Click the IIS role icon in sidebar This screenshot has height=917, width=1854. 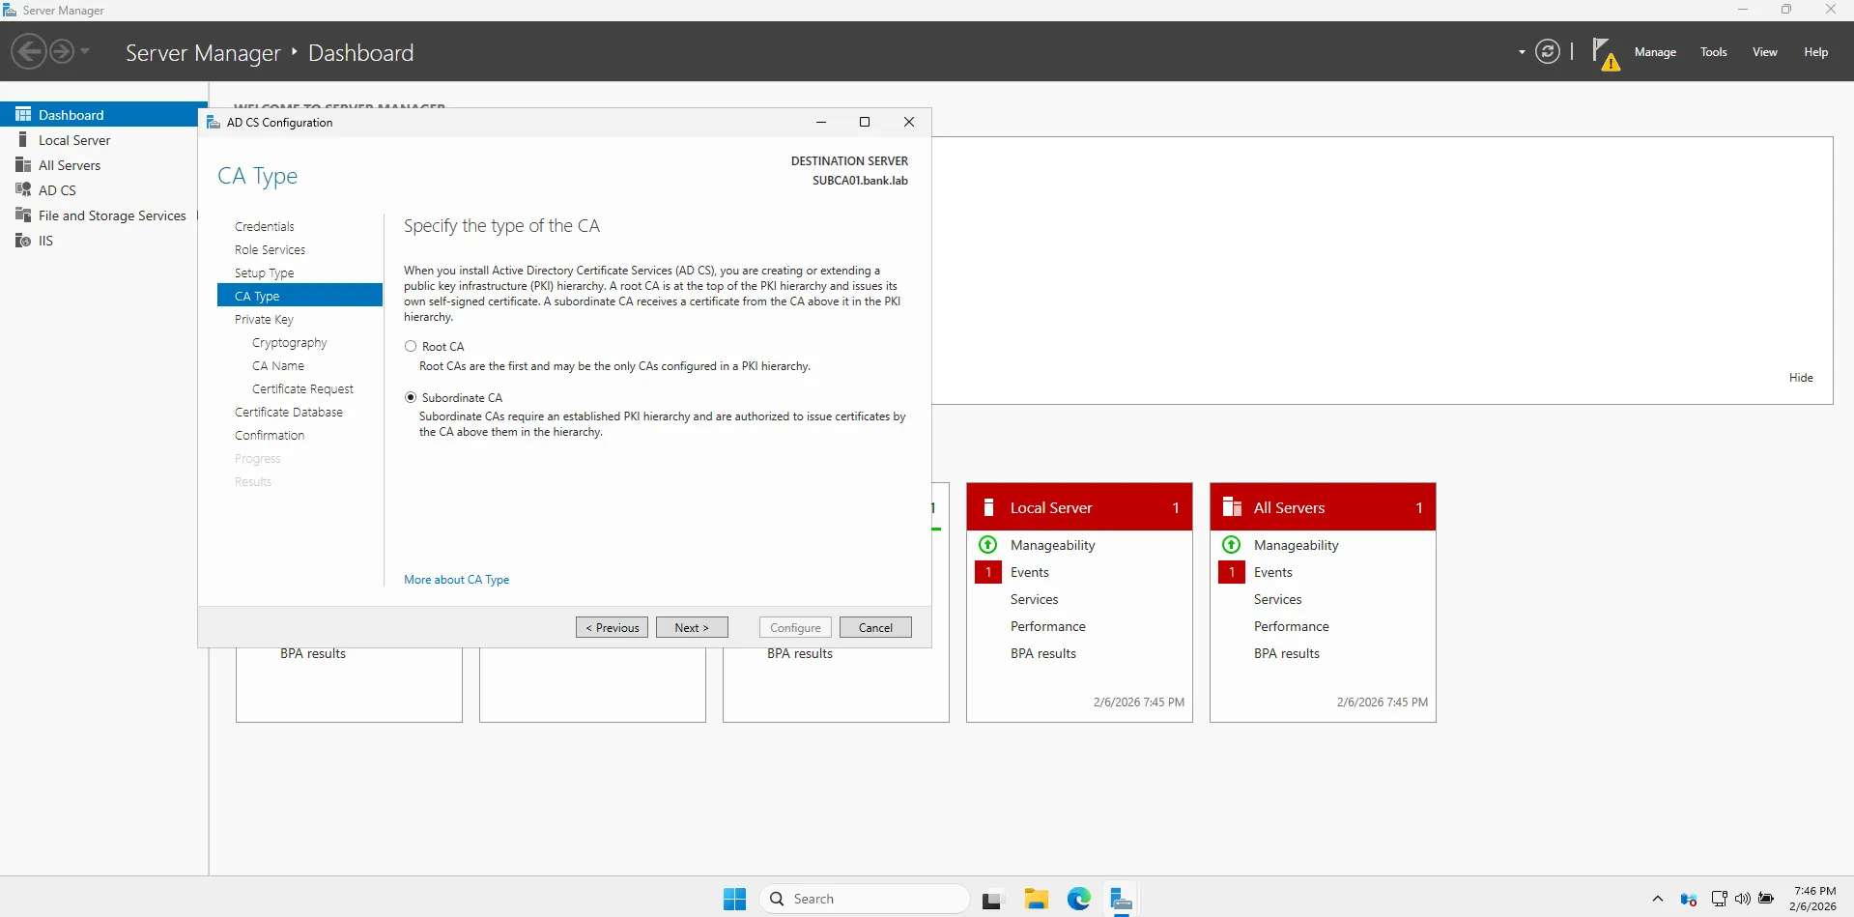click(x=23, y=241)
